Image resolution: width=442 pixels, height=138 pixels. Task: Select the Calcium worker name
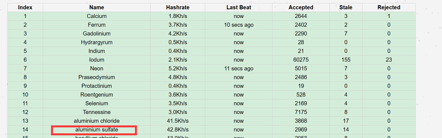(97, 16)
